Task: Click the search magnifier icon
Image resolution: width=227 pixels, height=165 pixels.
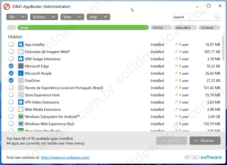Action: (217, 17)
